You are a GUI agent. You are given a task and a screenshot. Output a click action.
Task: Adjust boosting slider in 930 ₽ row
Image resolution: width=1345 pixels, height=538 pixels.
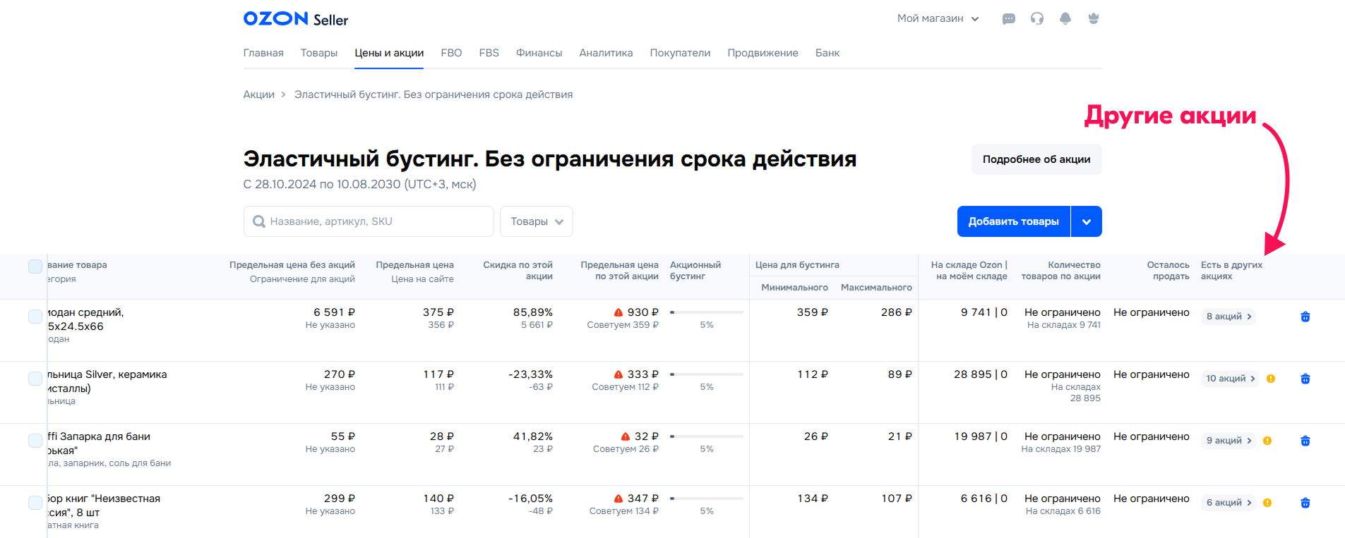pyautogui.click(x=707, y=312)
